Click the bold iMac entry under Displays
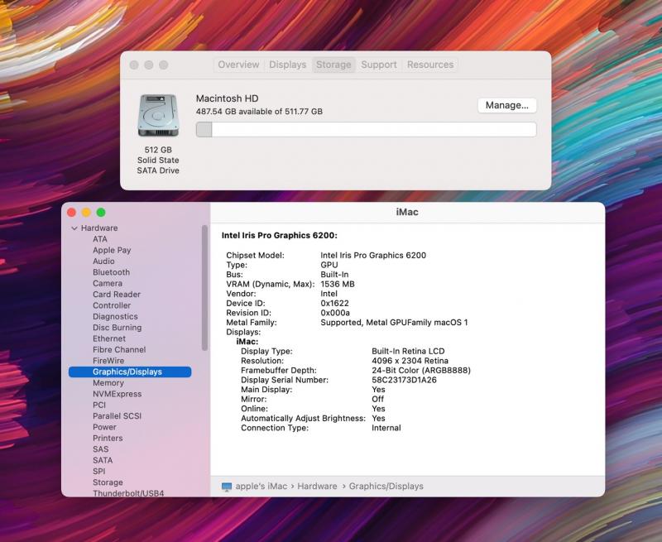Image resolution: width=662 pixels, height=542 pixels. click(247, 342)
